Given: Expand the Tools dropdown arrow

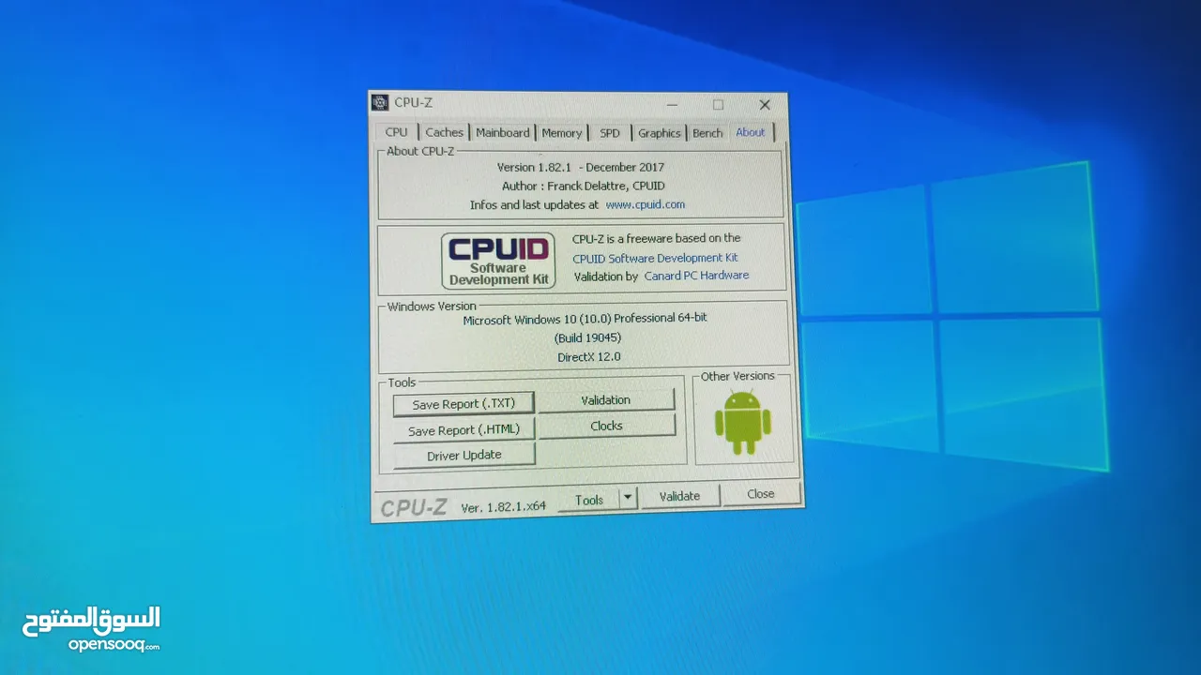Looking at the screenshot, I should point(628,498).
